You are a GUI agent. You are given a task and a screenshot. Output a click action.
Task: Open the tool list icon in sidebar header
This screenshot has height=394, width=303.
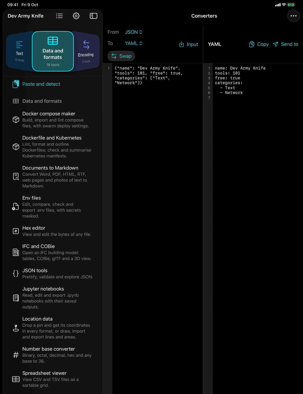coord(59,16)
